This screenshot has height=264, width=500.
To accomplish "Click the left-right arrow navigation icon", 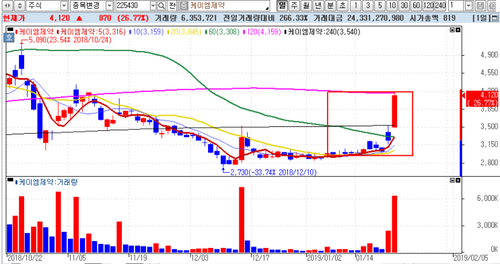I will point(8,5).
